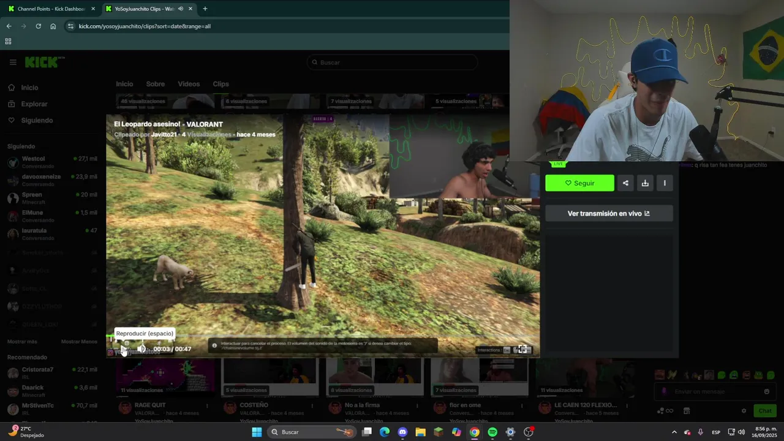Open the Kick hamburger sidebar menu

13,62
